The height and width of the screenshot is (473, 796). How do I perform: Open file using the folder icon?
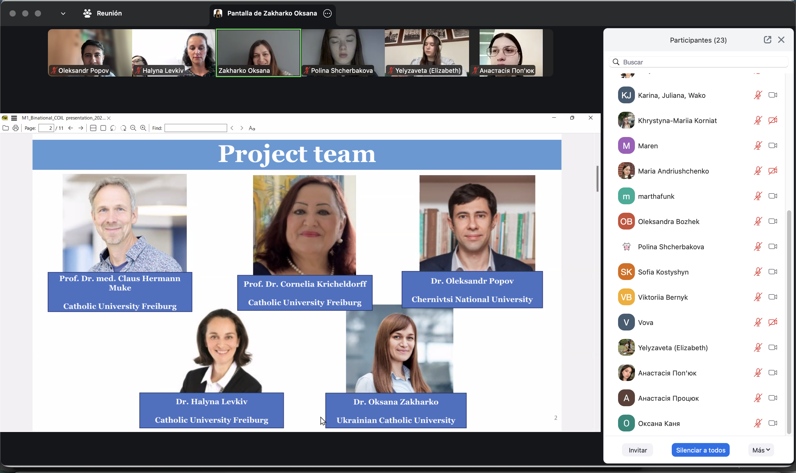[x=6, y=128]
